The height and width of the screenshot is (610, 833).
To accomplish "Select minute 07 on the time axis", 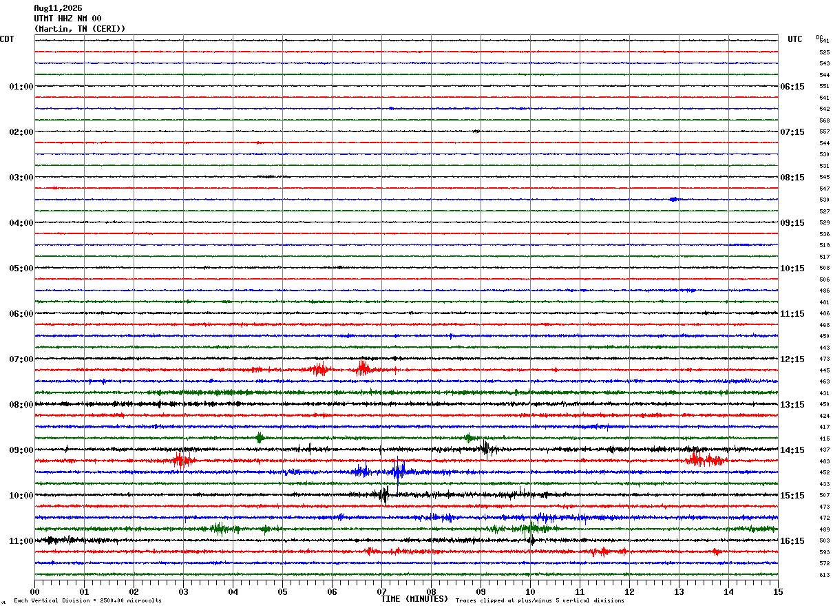I will pyautogui.click(x=381, y=591).
